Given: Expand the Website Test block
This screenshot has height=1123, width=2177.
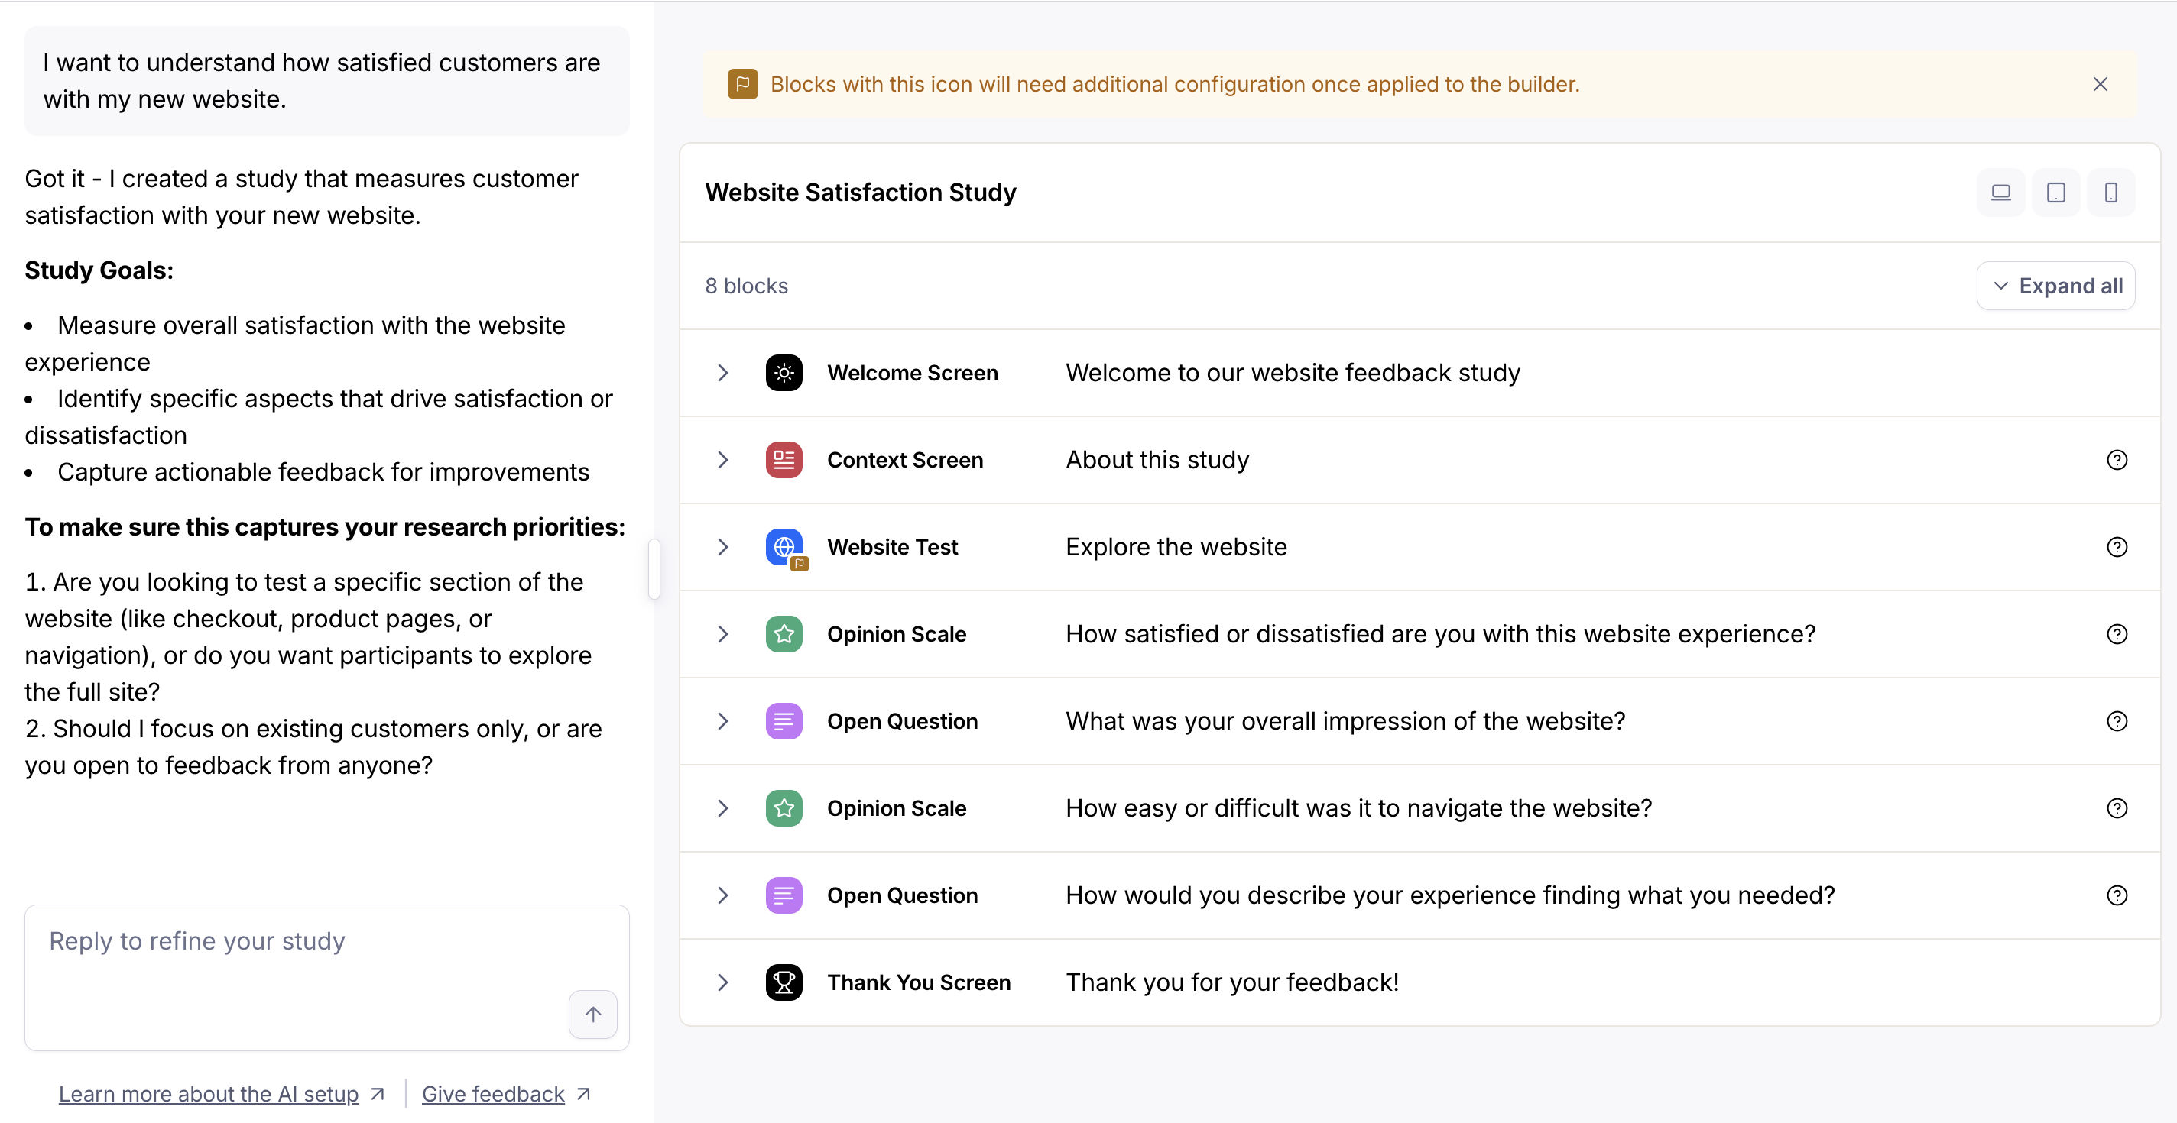Looking at the screenshot, I should point(722,547).
